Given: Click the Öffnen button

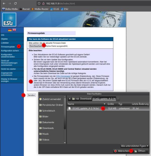Looking at the screenshot, I should pyautogui.click(x=140, y=151).
